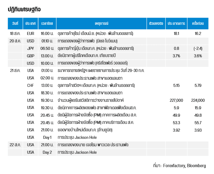Click the 22 ส.ค. date cell
Viewport: 214px width, 174px height.
[x=15, y=145]
